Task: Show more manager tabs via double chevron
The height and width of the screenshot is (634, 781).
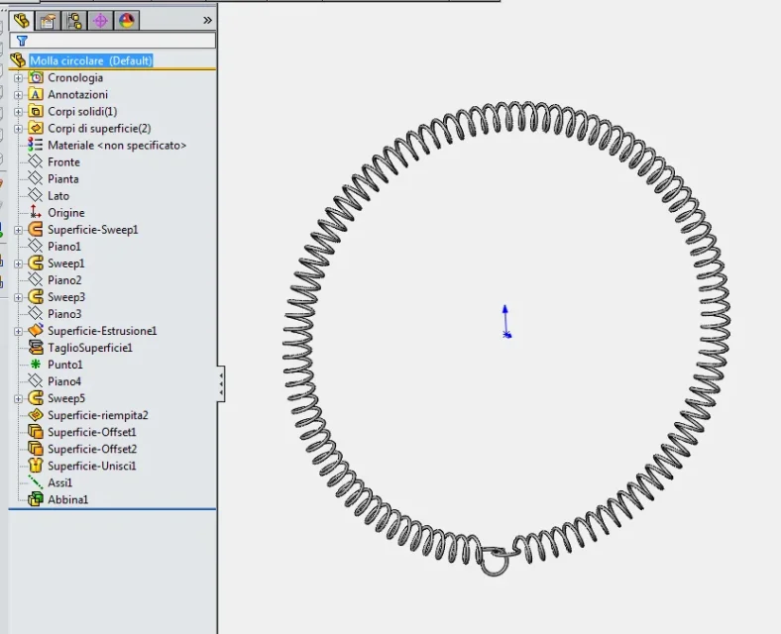Action: click(x=207, y=21)
